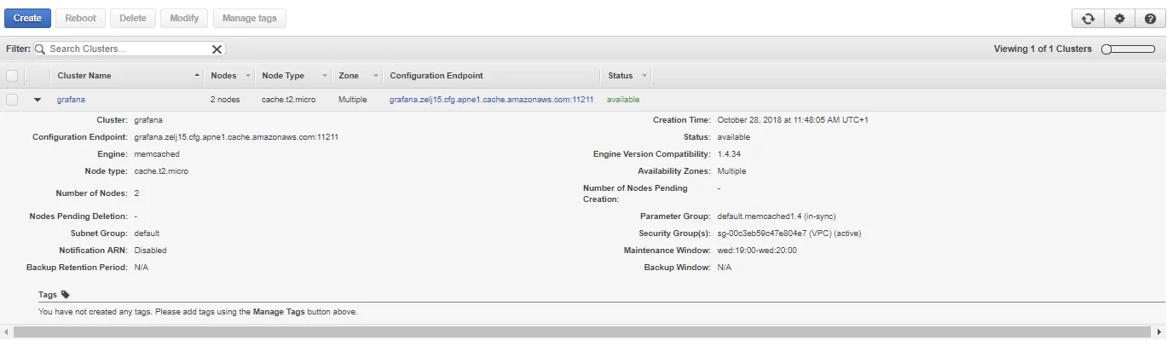1173x346 pixels.
Task: Focus the Search Clusters input field
Action: [x=128, y=49]
